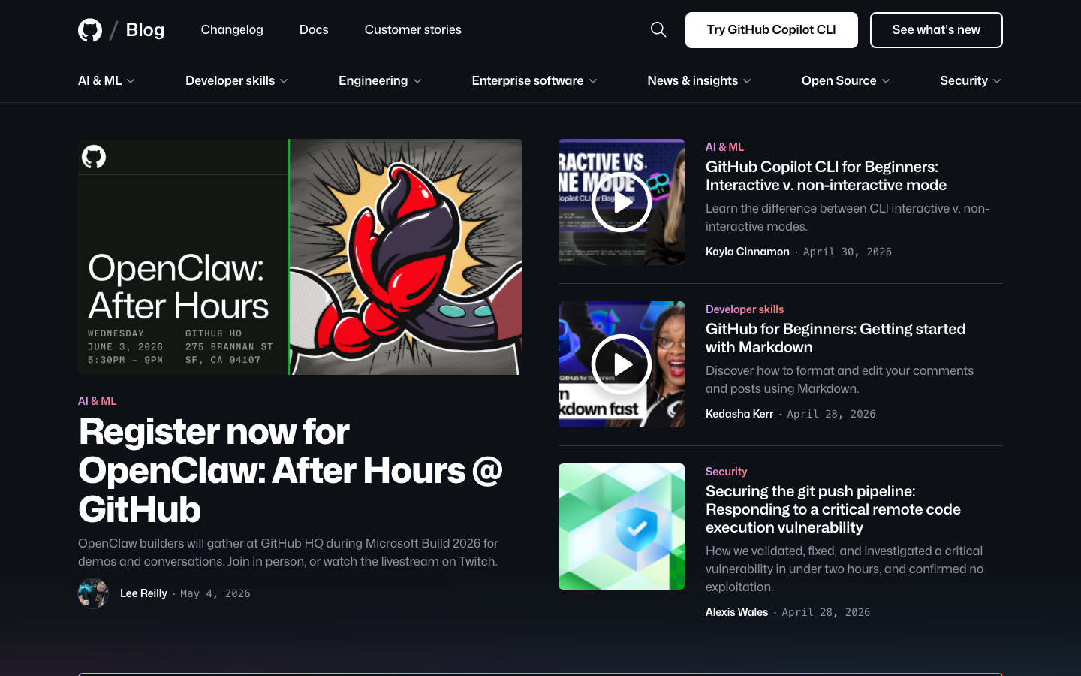Go to Changelog

point(232,29)
